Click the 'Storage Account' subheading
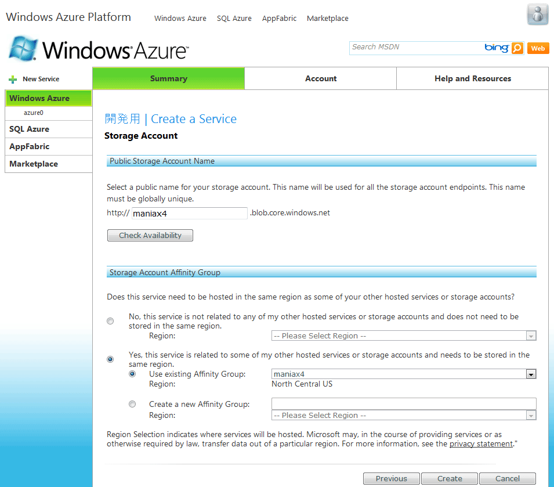 click(141, 136)
